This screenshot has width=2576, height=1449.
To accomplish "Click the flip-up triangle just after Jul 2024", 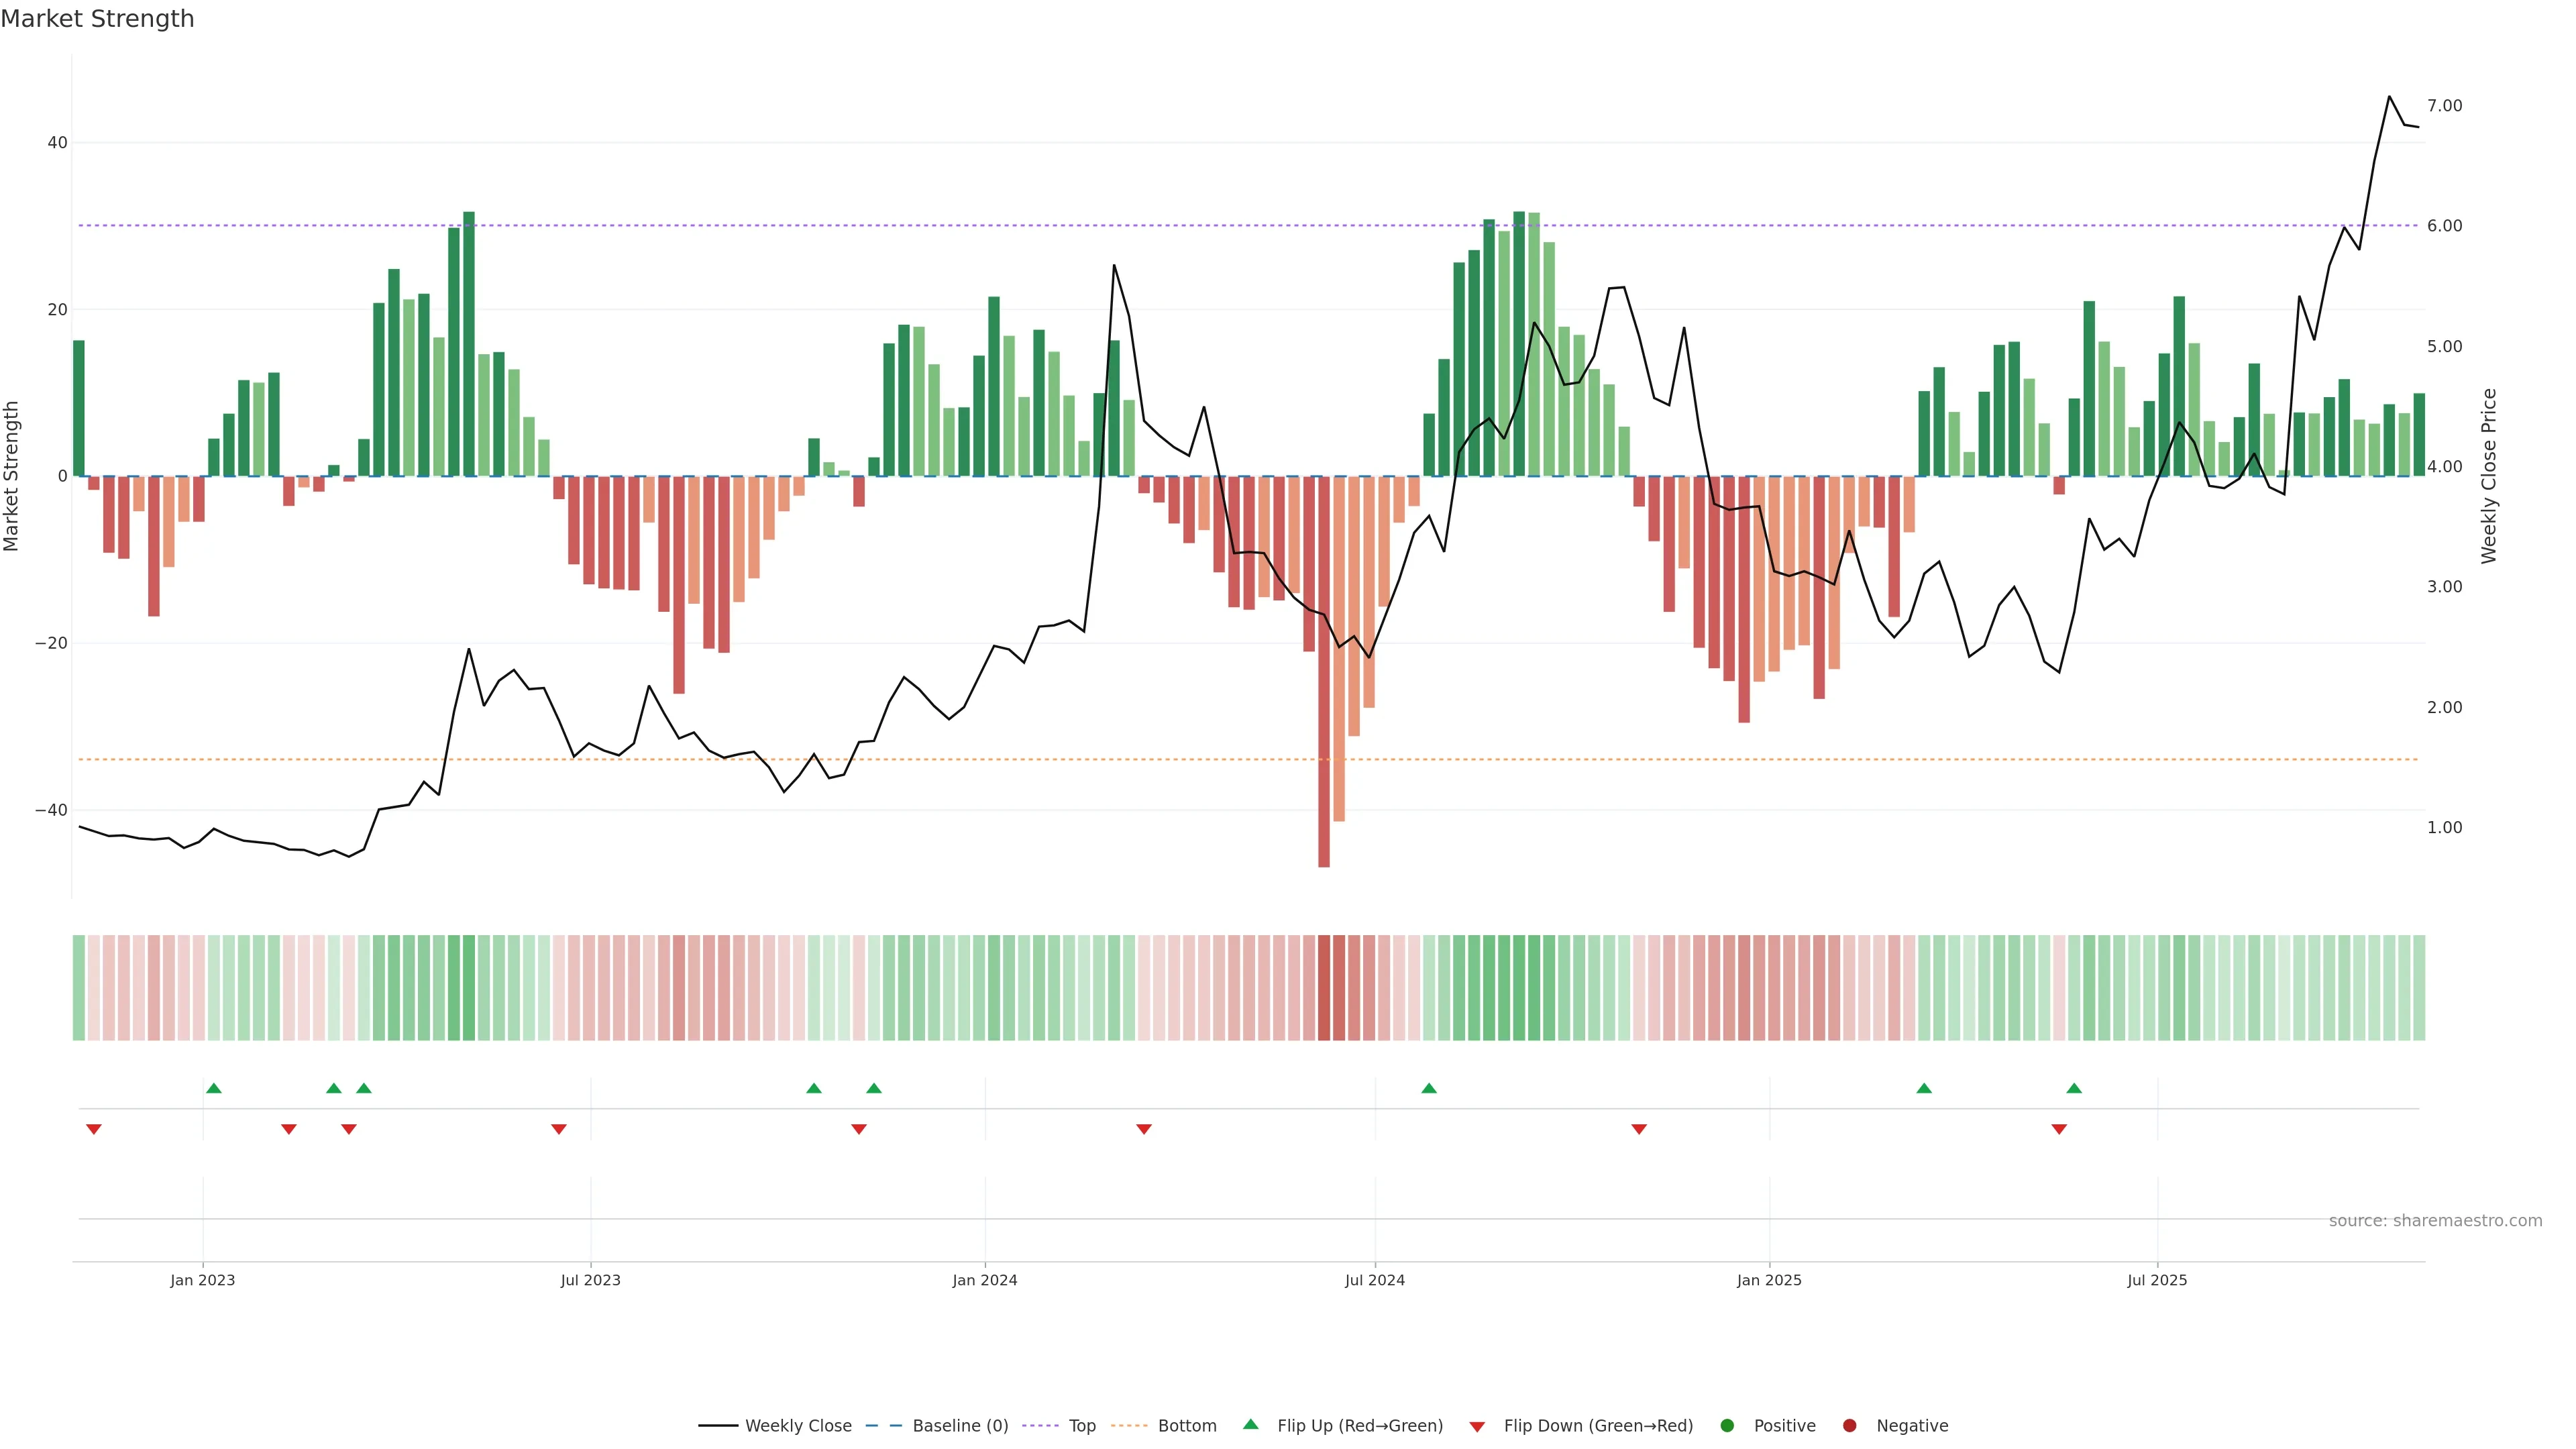I will 1429,1088.
